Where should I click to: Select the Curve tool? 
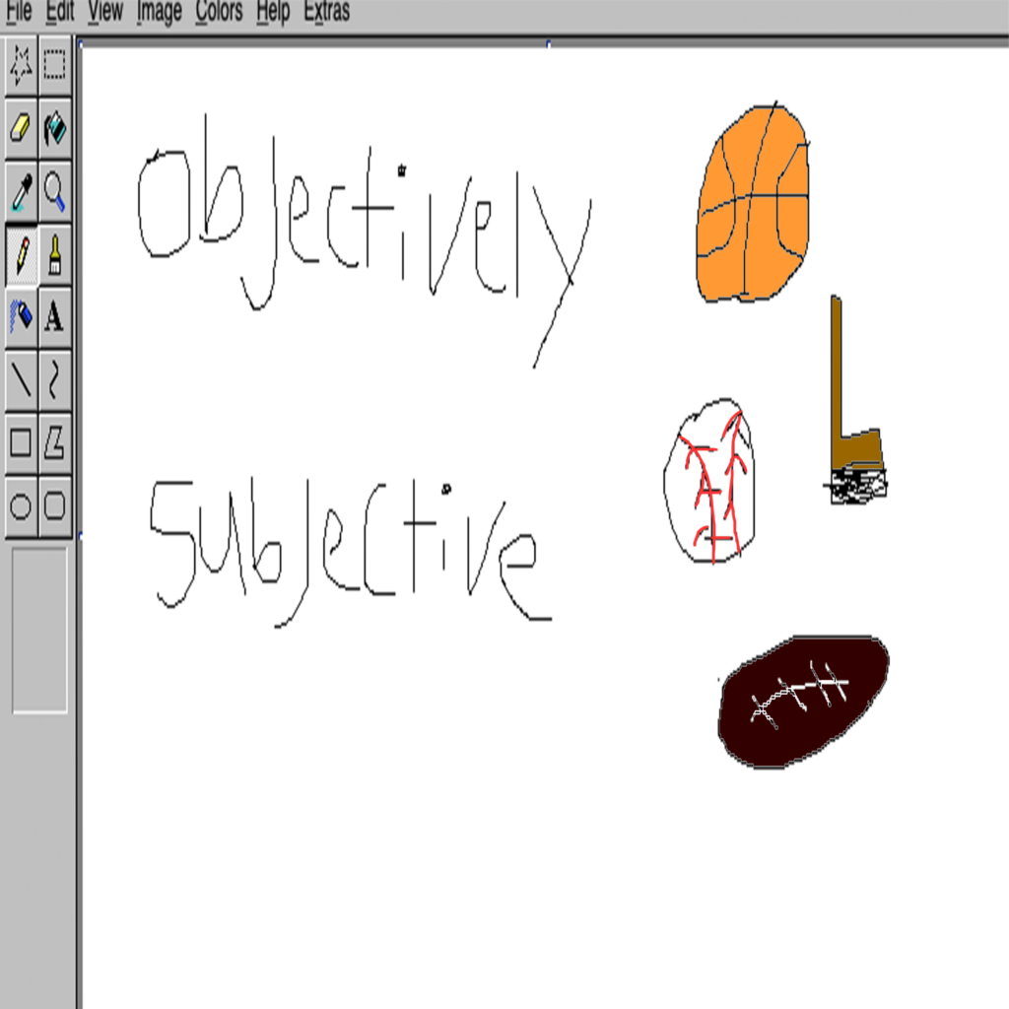click(55, 380)
